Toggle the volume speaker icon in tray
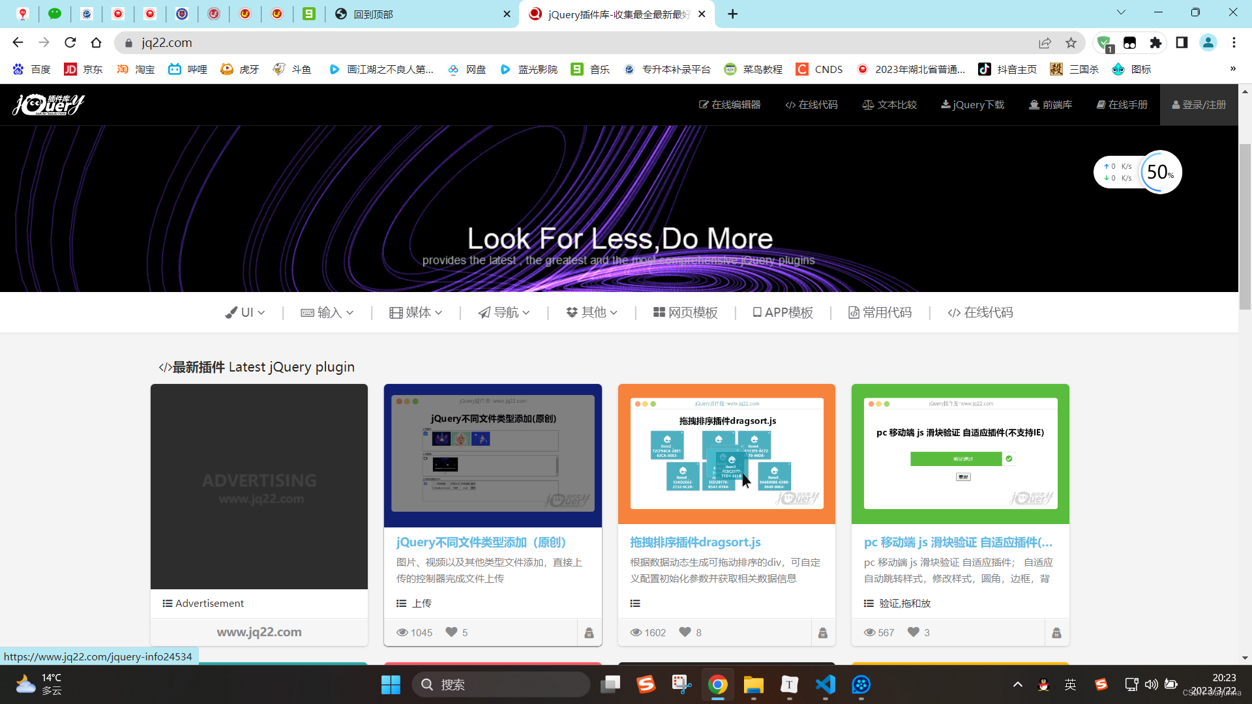This screenshot has height=704, width=1252. point(1151,684)
